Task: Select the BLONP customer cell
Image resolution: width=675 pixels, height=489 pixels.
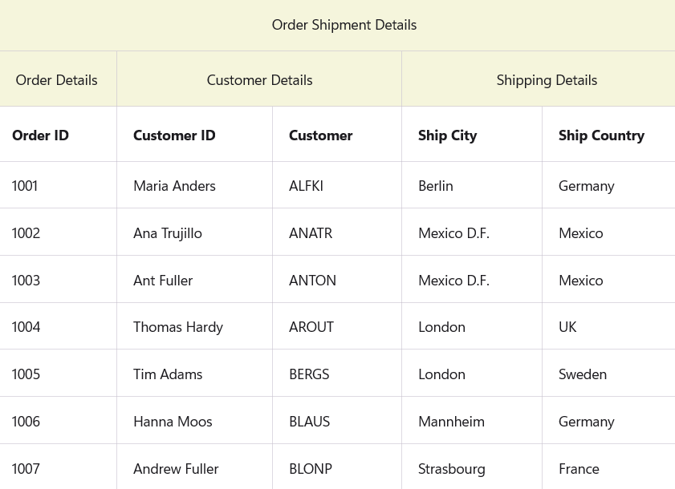Action: coord(311,469)
